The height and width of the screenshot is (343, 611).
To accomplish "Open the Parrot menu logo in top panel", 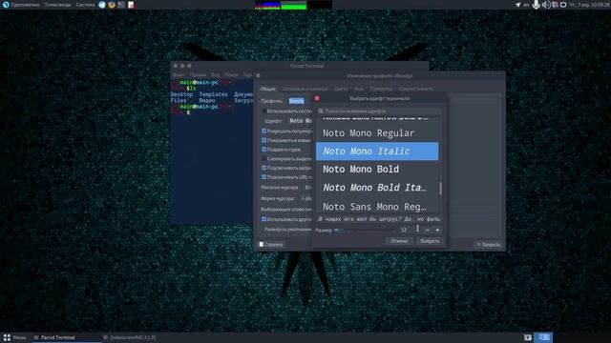I will tap(6, 5).
